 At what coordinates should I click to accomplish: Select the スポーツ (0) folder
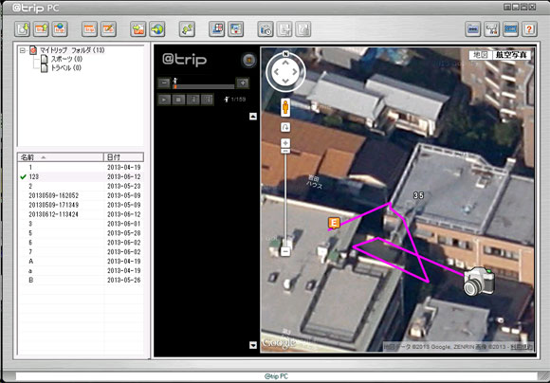[x=66, y=59]
